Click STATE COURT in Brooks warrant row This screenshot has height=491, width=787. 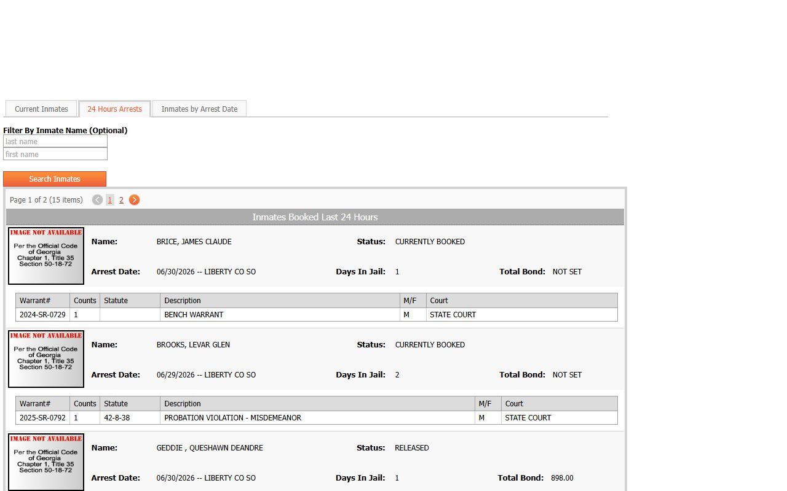pos(528,417)
